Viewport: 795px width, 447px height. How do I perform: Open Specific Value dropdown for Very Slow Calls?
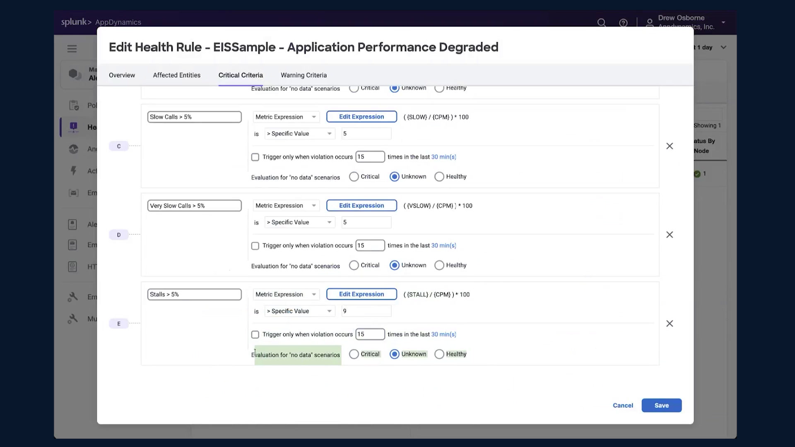tap(300, 222)
